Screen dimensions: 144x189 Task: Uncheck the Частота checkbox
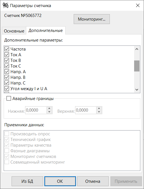[7, 49]
